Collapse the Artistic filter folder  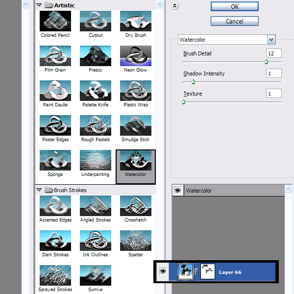coord(39,5)
